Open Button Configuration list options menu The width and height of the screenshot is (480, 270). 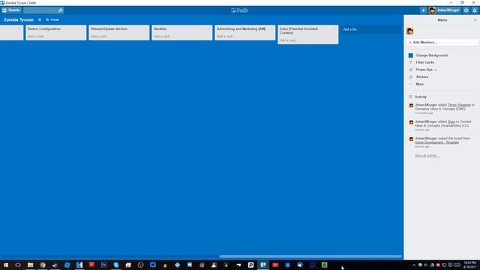click(x=82, y=28)
